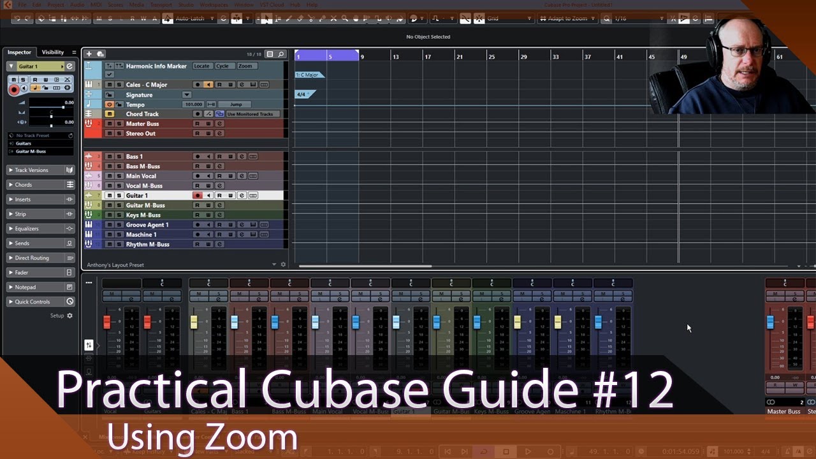The width and height of the screenshot is (816, 459).
Task: Switch to the Visibility tab
Action: 53,52
